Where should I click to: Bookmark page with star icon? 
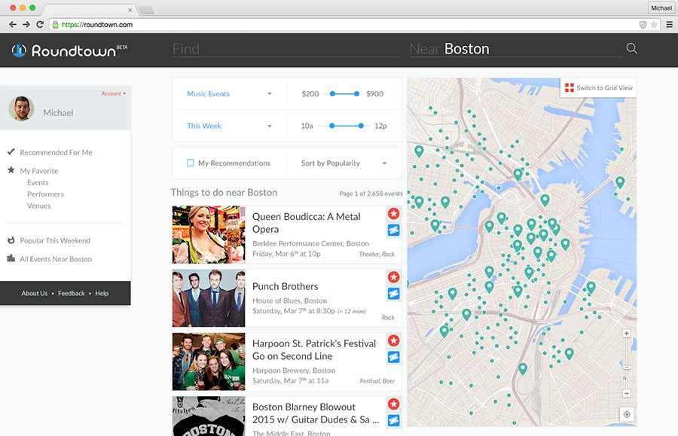[x=654, y=25]
